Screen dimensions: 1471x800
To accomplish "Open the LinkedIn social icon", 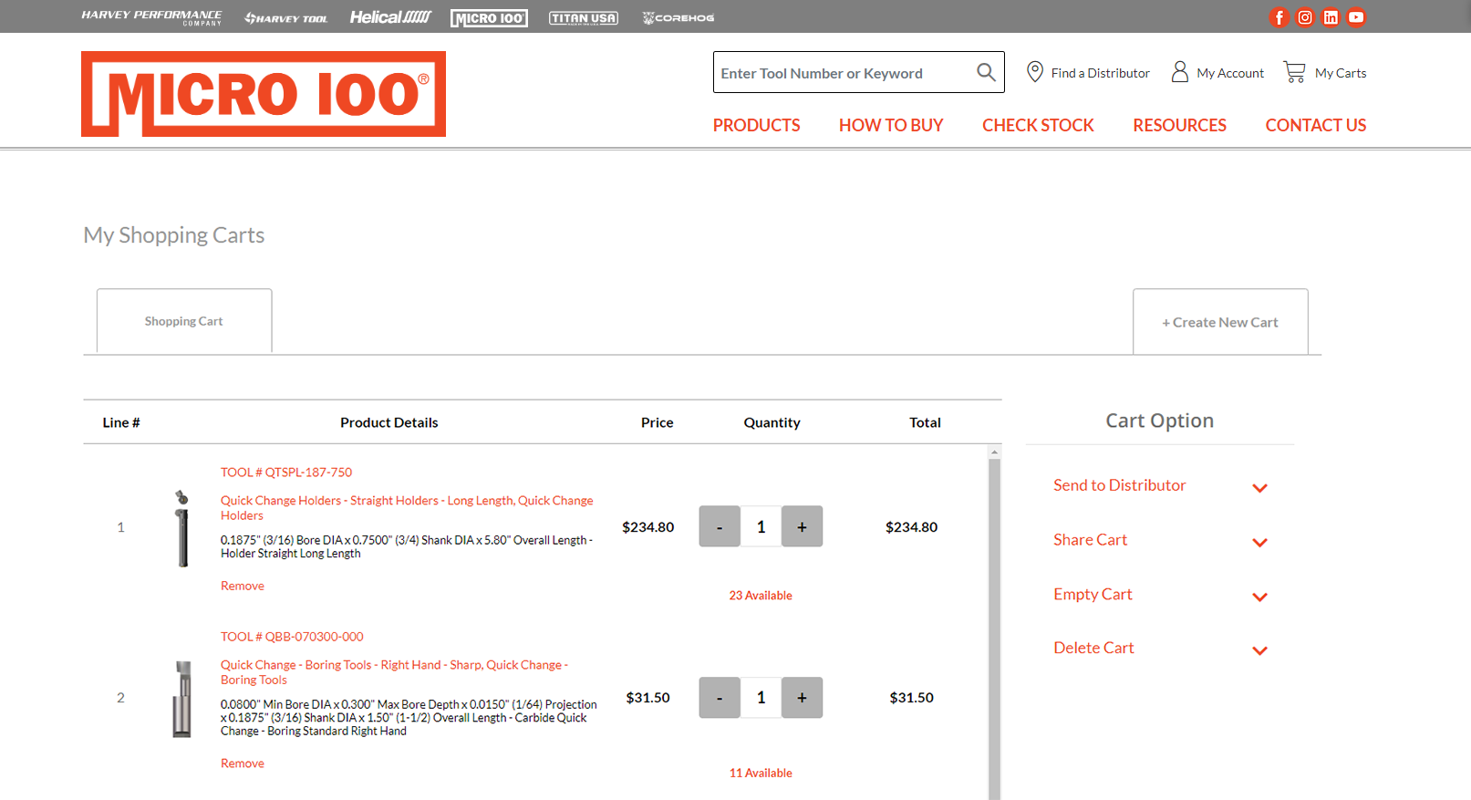I will 1331,17.
